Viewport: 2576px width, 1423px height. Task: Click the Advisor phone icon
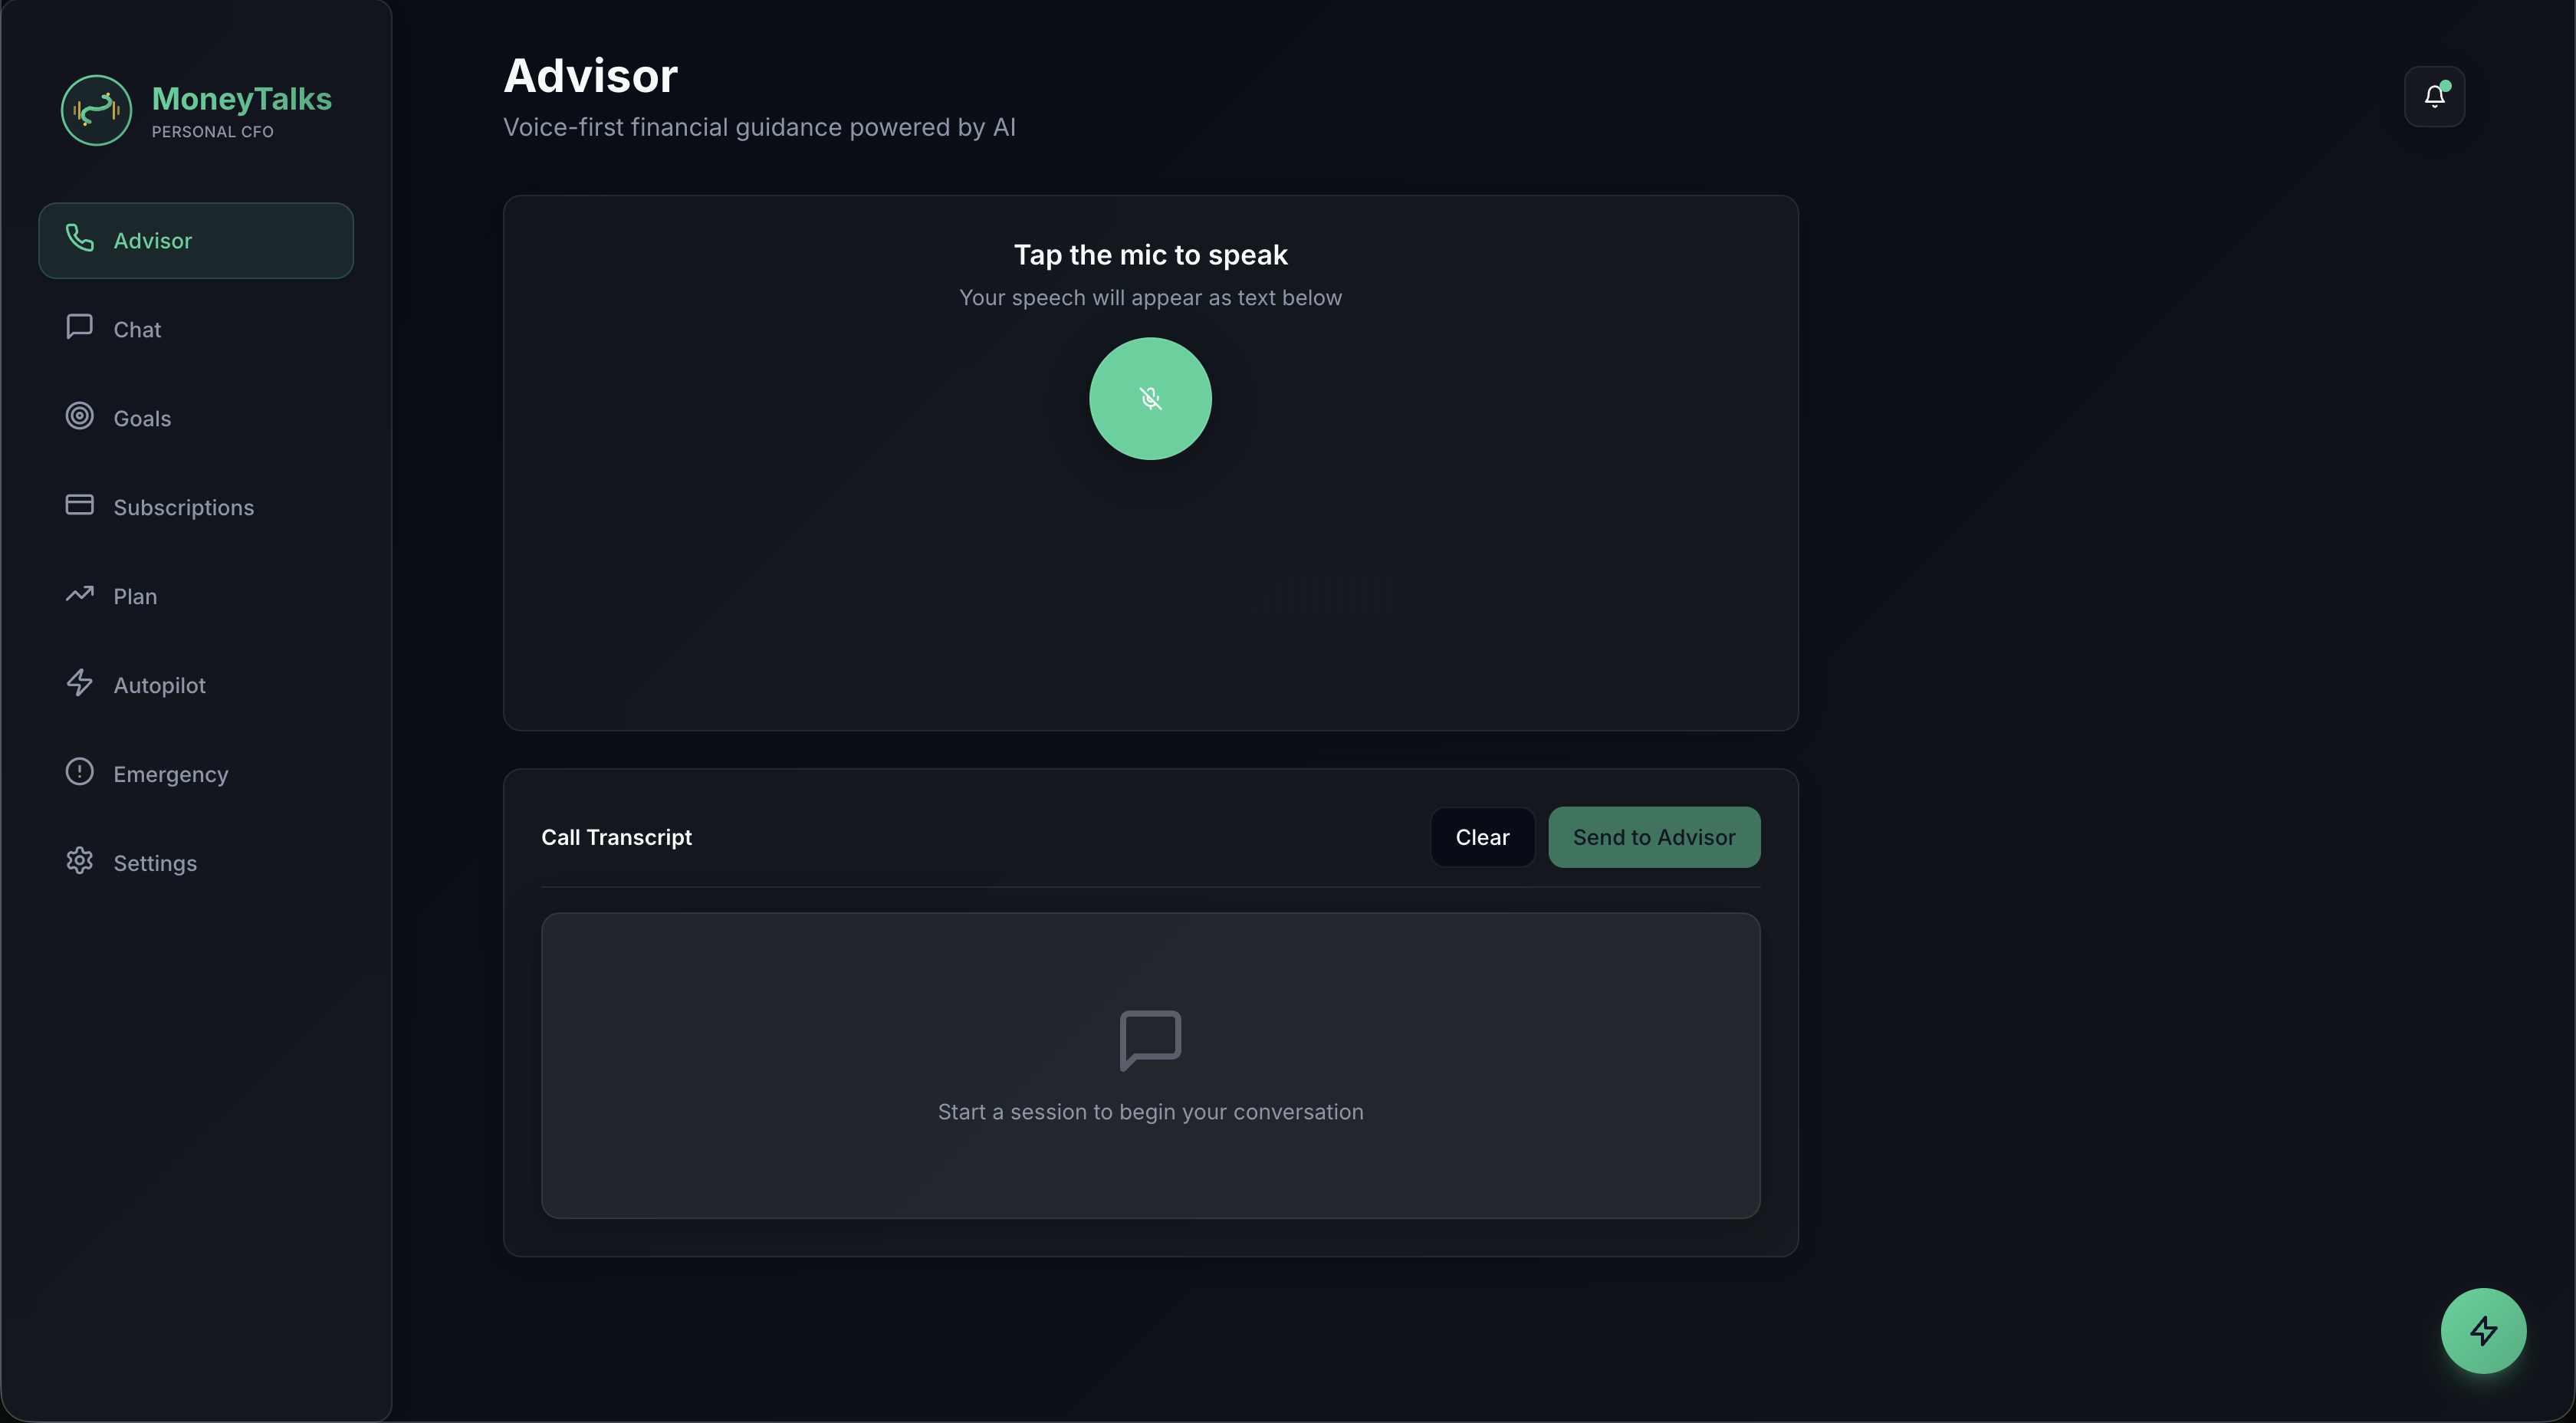coord(80,238)
